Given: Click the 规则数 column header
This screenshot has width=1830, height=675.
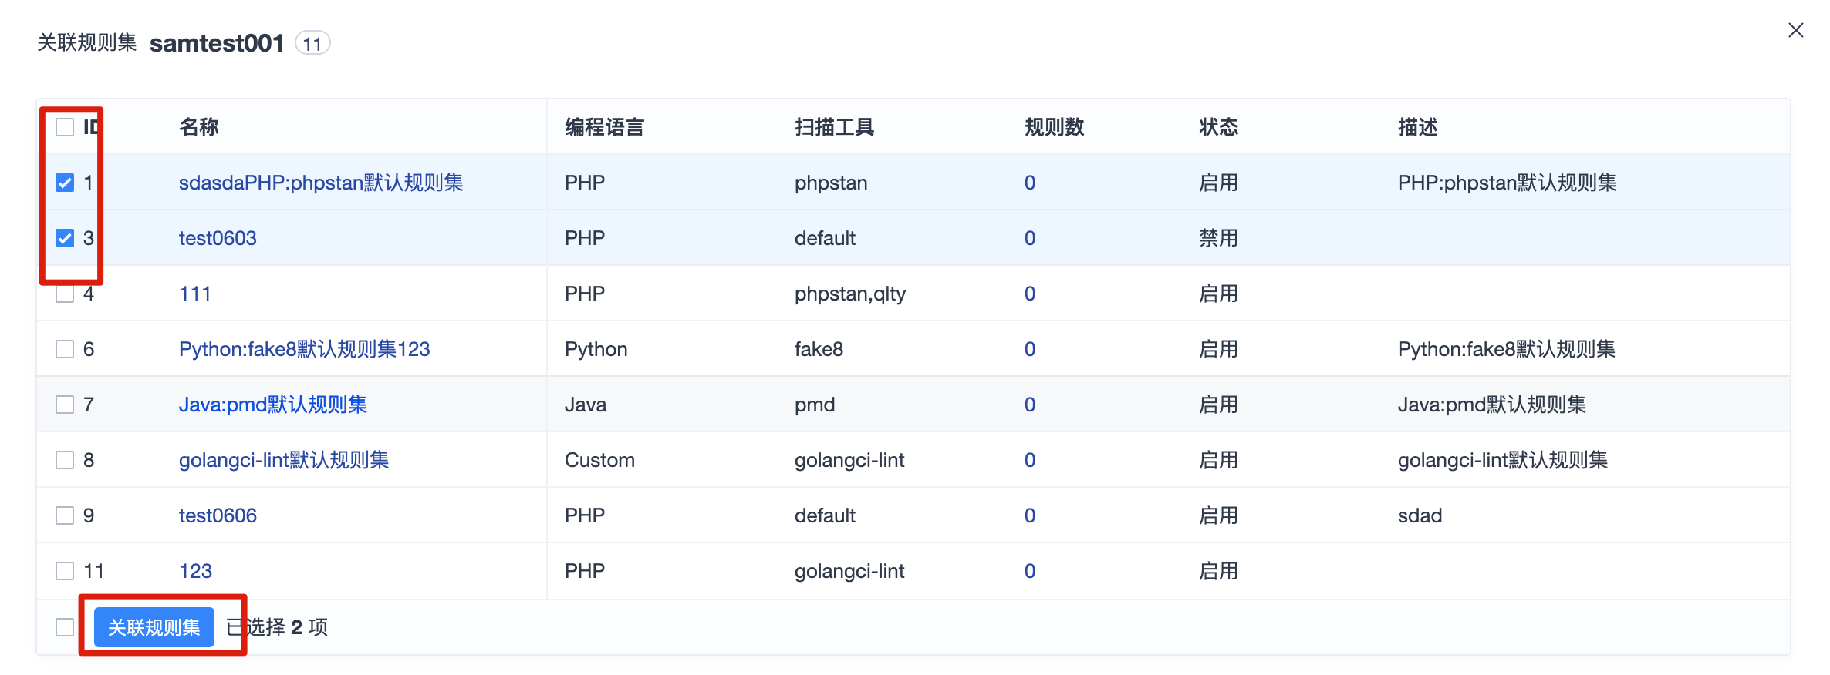Looking at the screenshot, I should 1054,127.
